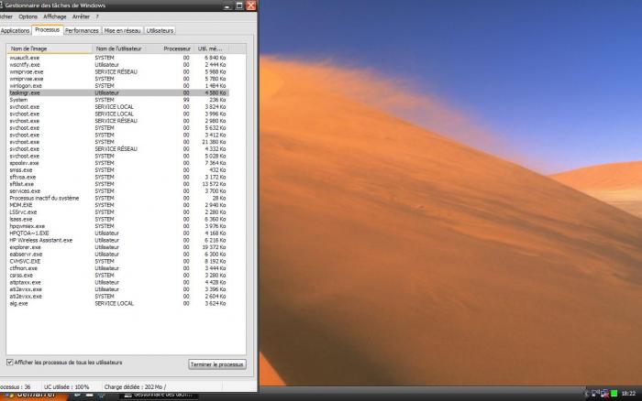
Task: Select the explorer.exe process
Action: [118, 247]
